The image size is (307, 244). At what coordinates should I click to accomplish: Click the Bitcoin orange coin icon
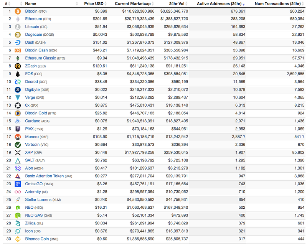click(18, 12)
